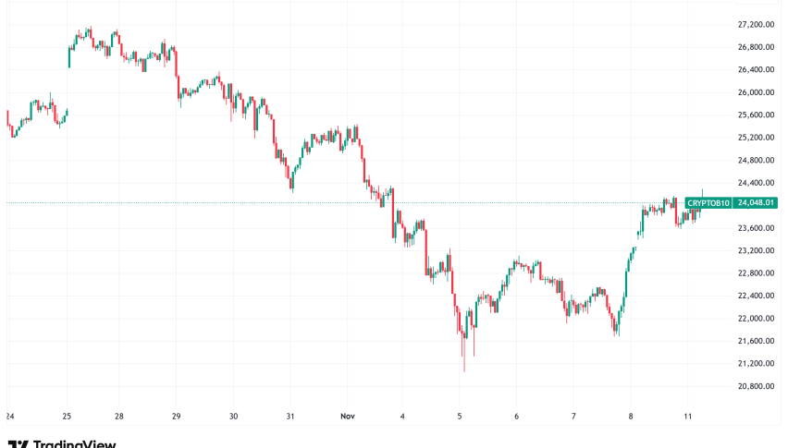
Task: Click date label 28 on time axis
Action: [x=117, y=416]
